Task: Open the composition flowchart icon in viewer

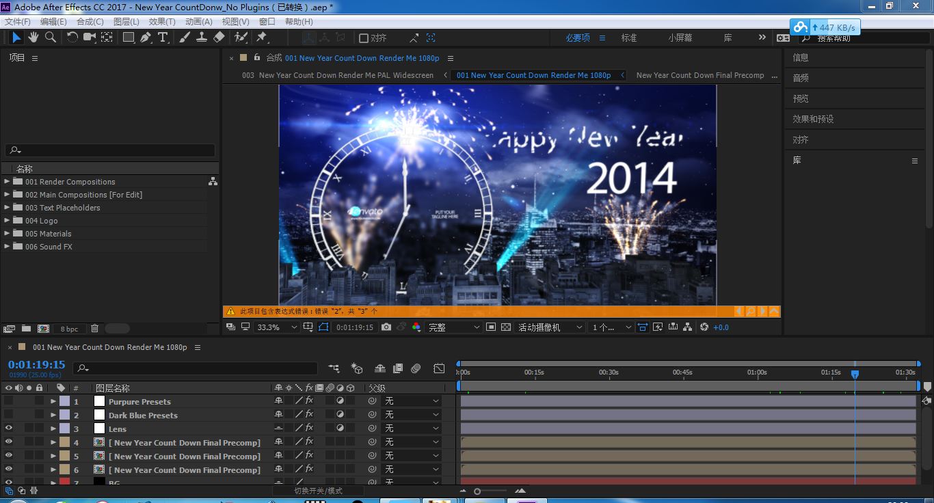Action: [x=688, y=327]
